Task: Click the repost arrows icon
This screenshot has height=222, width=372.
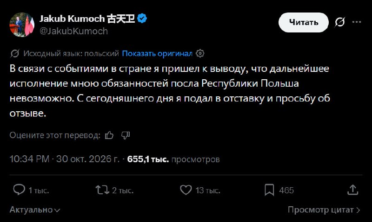Action: (x=102, y=190)
